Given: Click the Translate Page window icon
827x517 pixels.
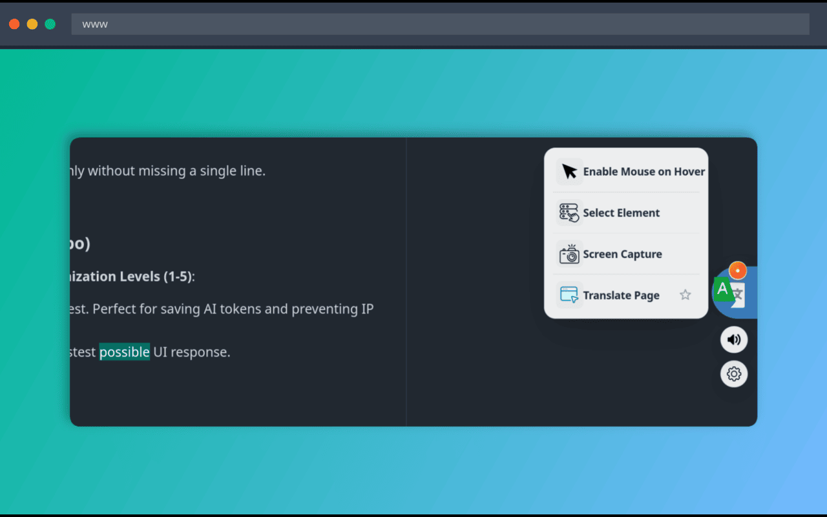Looking at the screenshot, I should (x=569, y=295).
